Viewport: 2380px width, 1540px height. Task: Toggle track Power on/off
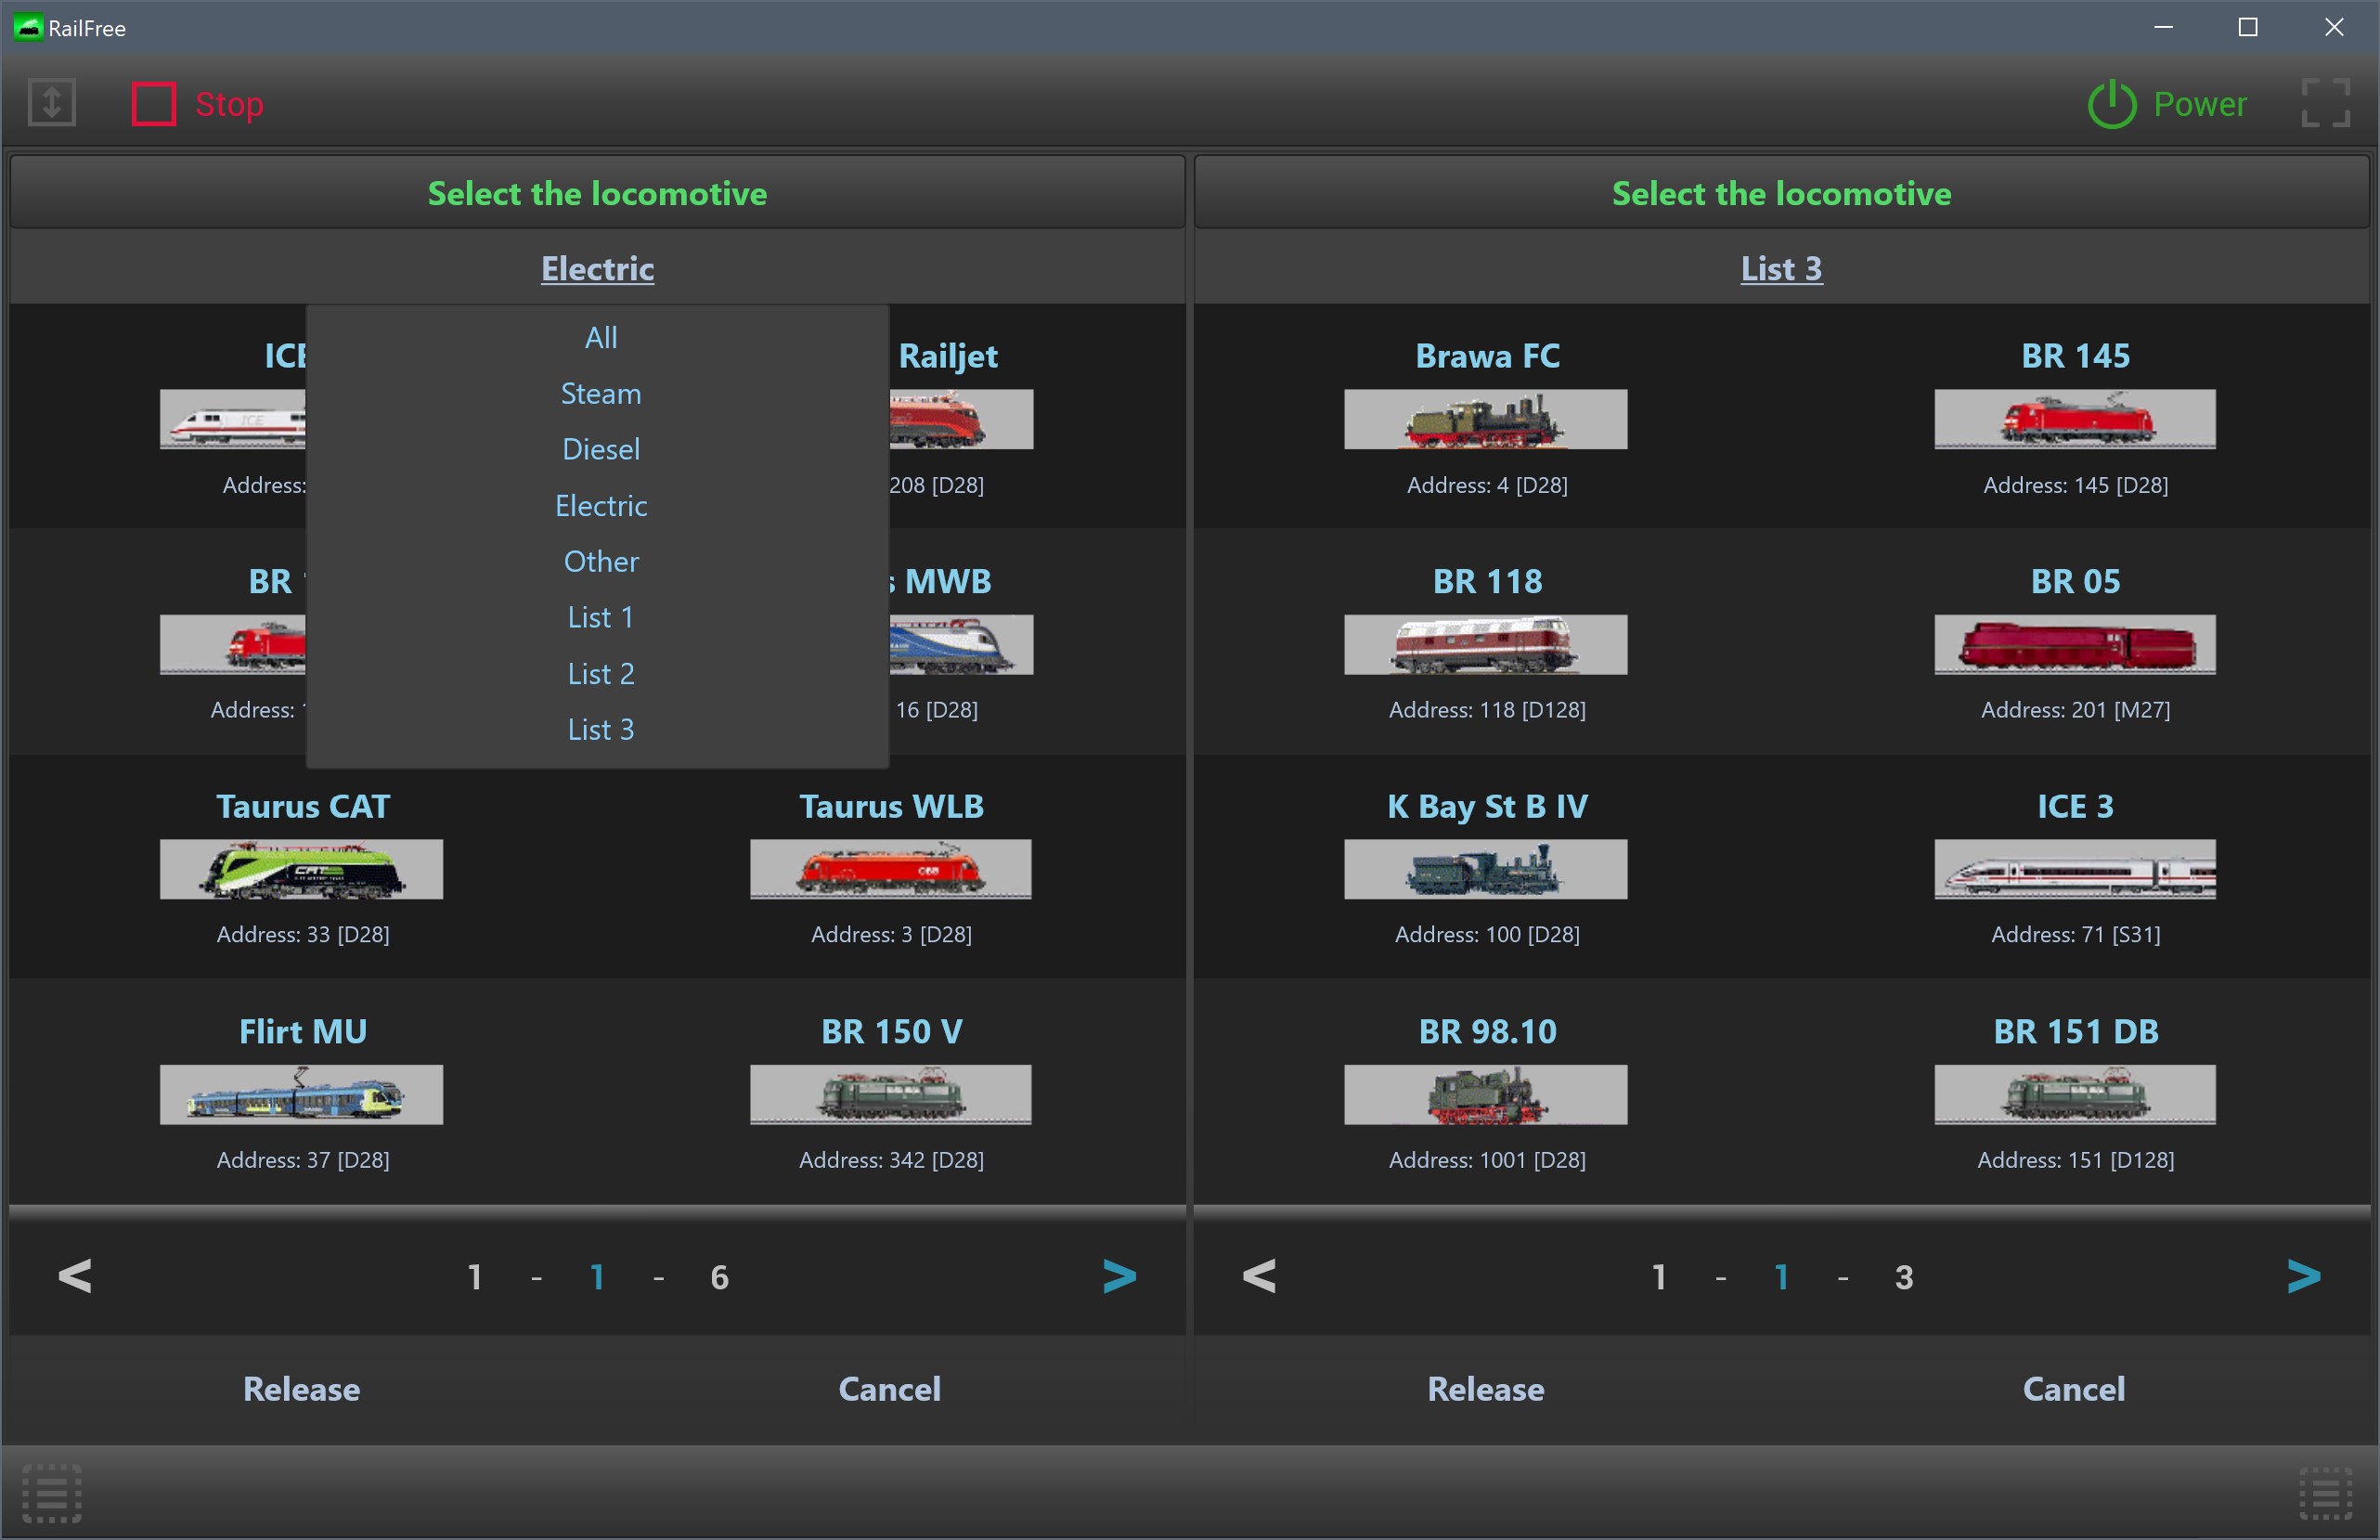[x=2166, y=104]
